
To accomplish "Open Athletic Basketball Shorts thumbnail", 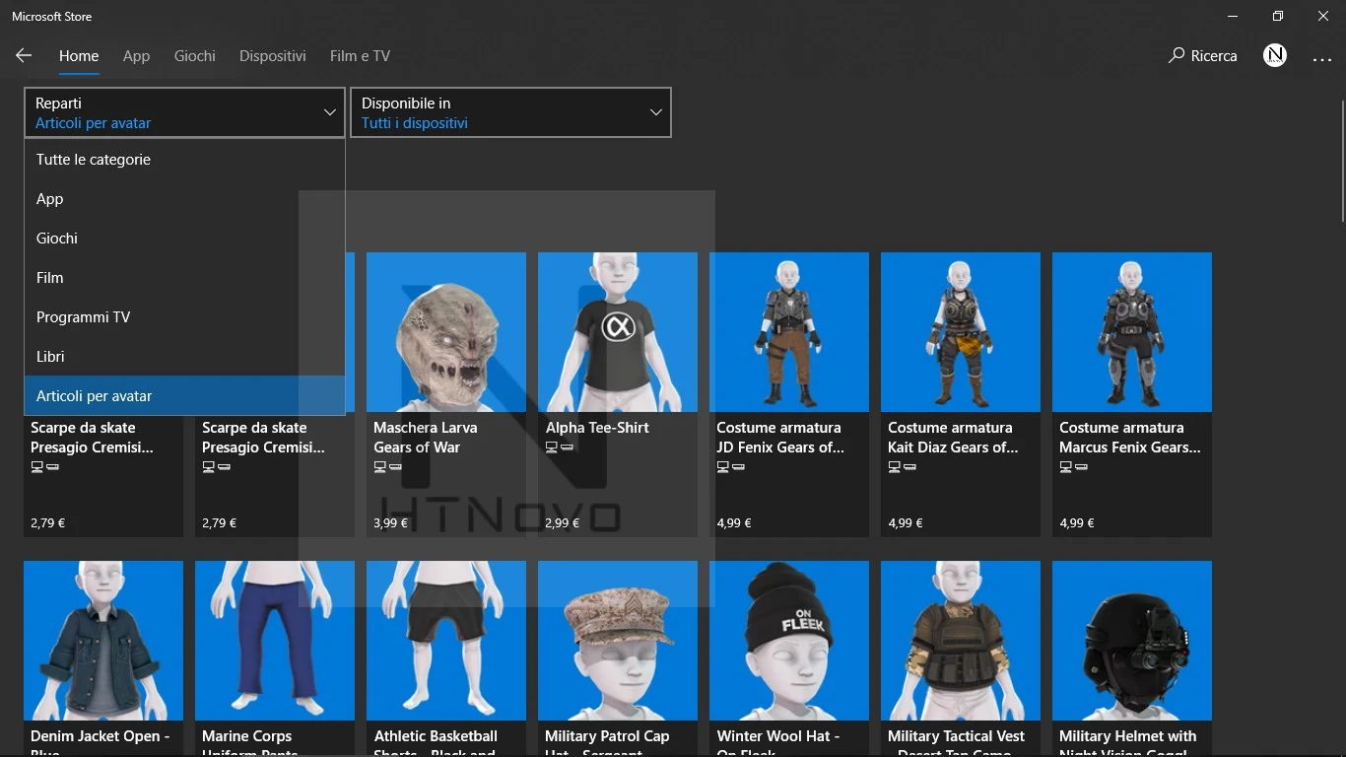I will pos(446,641).
